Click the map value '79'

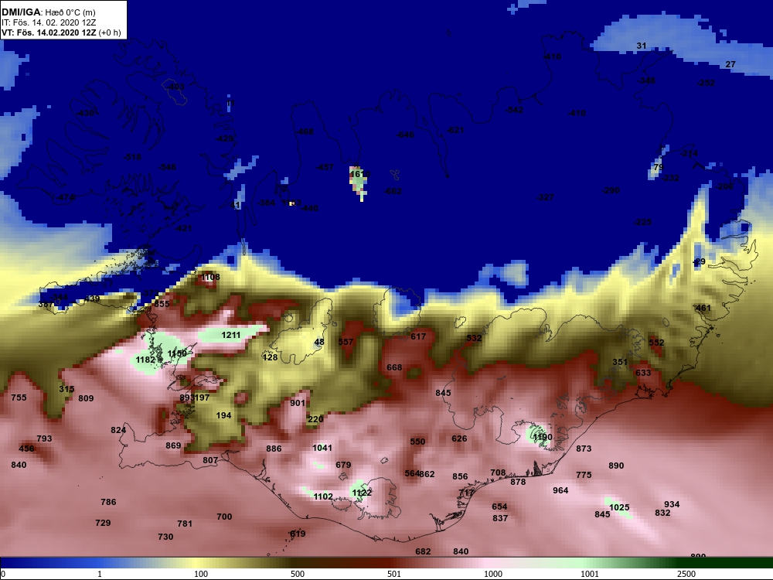658,167
